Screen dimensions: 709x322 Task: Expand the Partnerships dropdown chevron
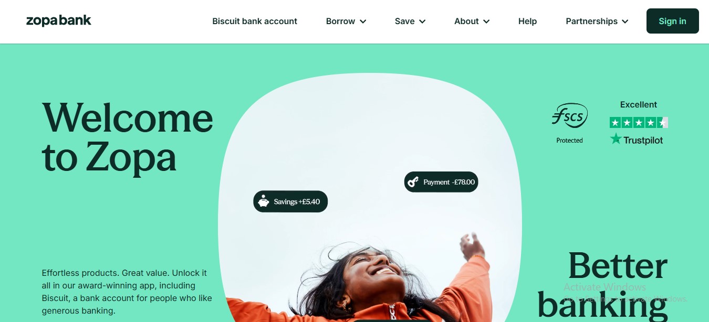[x=625, y=22]
